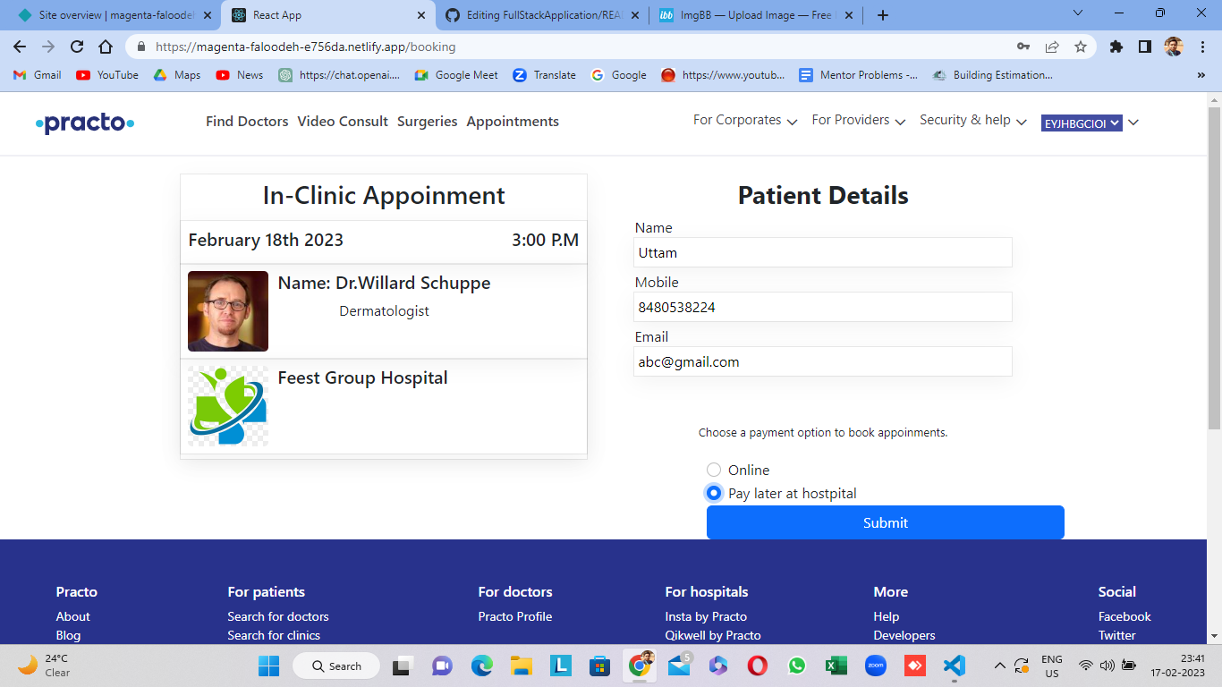The height and width of the screenshot is (687, 1222).
Task: Open the Chrome extensions puzzle icon
Action: click(1116, 47)
